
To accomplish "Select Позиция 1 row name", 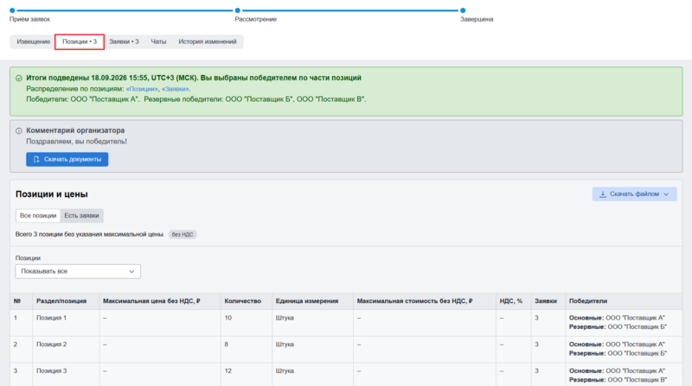I will tap(52, 318).
